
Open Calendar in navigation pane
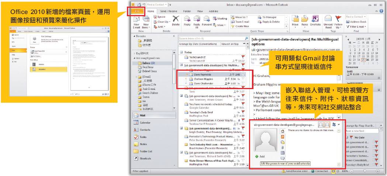(145, 122)
